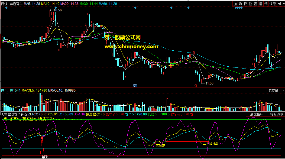
Task: Click the diamond marker above the 16.56 high
Action: [x=56, y=8]
